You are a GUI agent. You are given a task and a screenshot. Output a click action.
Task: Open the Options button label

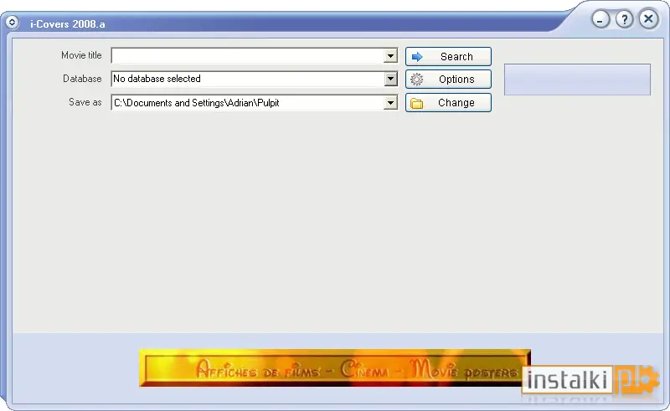[x=456, y=80]
